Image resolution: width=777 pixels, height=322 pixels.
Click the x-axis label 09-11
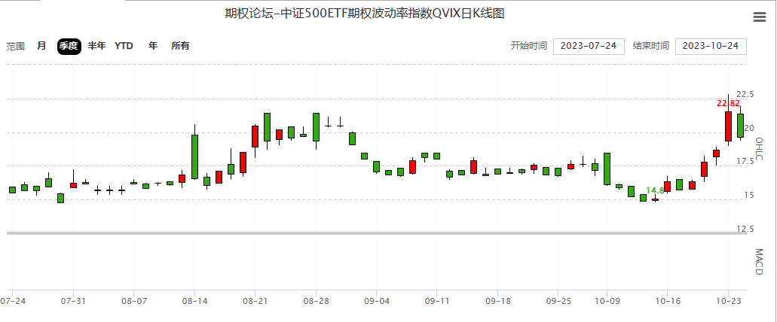point(437,301)
